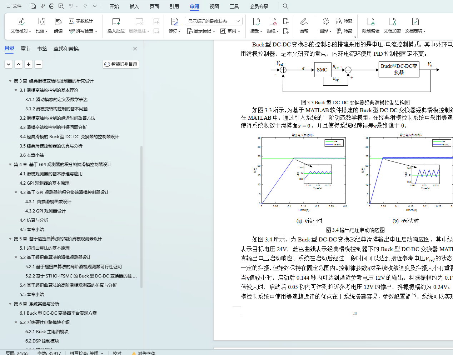
Task: Open the Review pane (审阅) dropdown
Action: (x=230, y=31)
